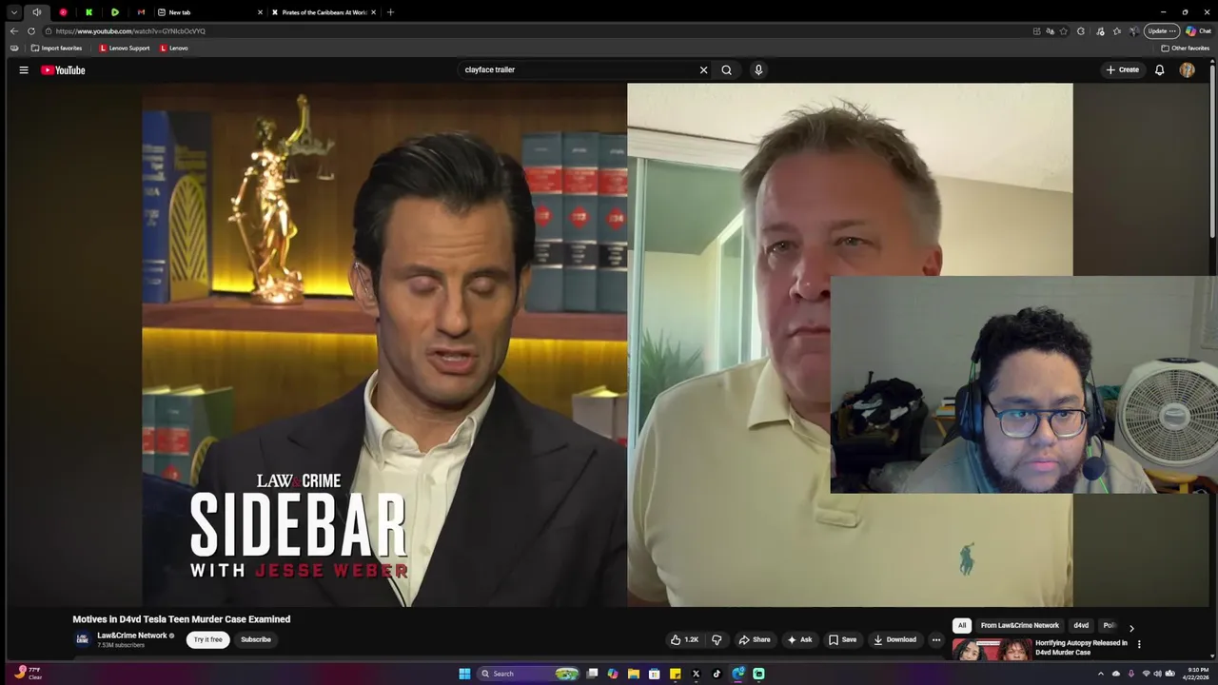Close the Pirates of the Caribbean tab
1218x685 pixels.
point(373,12)
